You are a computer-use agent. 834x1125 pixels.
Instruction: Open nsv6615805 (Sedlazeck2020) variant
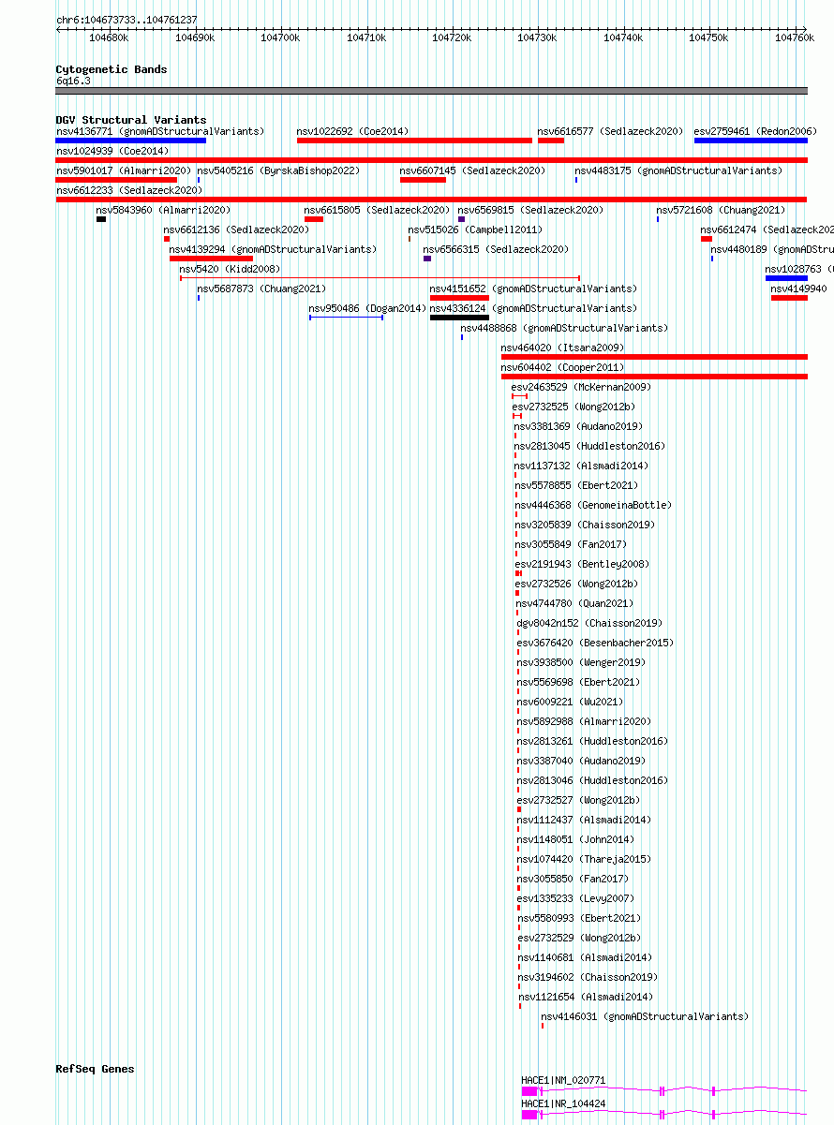314,219
